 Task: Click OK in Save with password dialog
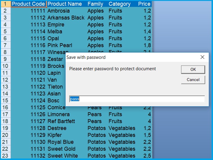tap(193, 69)
